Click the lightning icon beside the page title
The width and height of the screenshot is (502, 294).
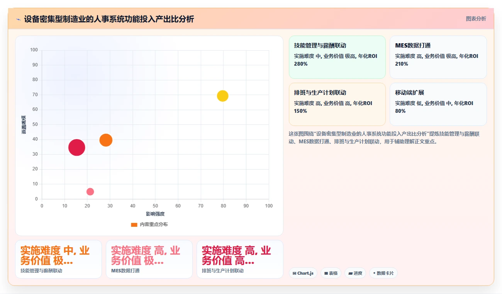tap(18, 19)
